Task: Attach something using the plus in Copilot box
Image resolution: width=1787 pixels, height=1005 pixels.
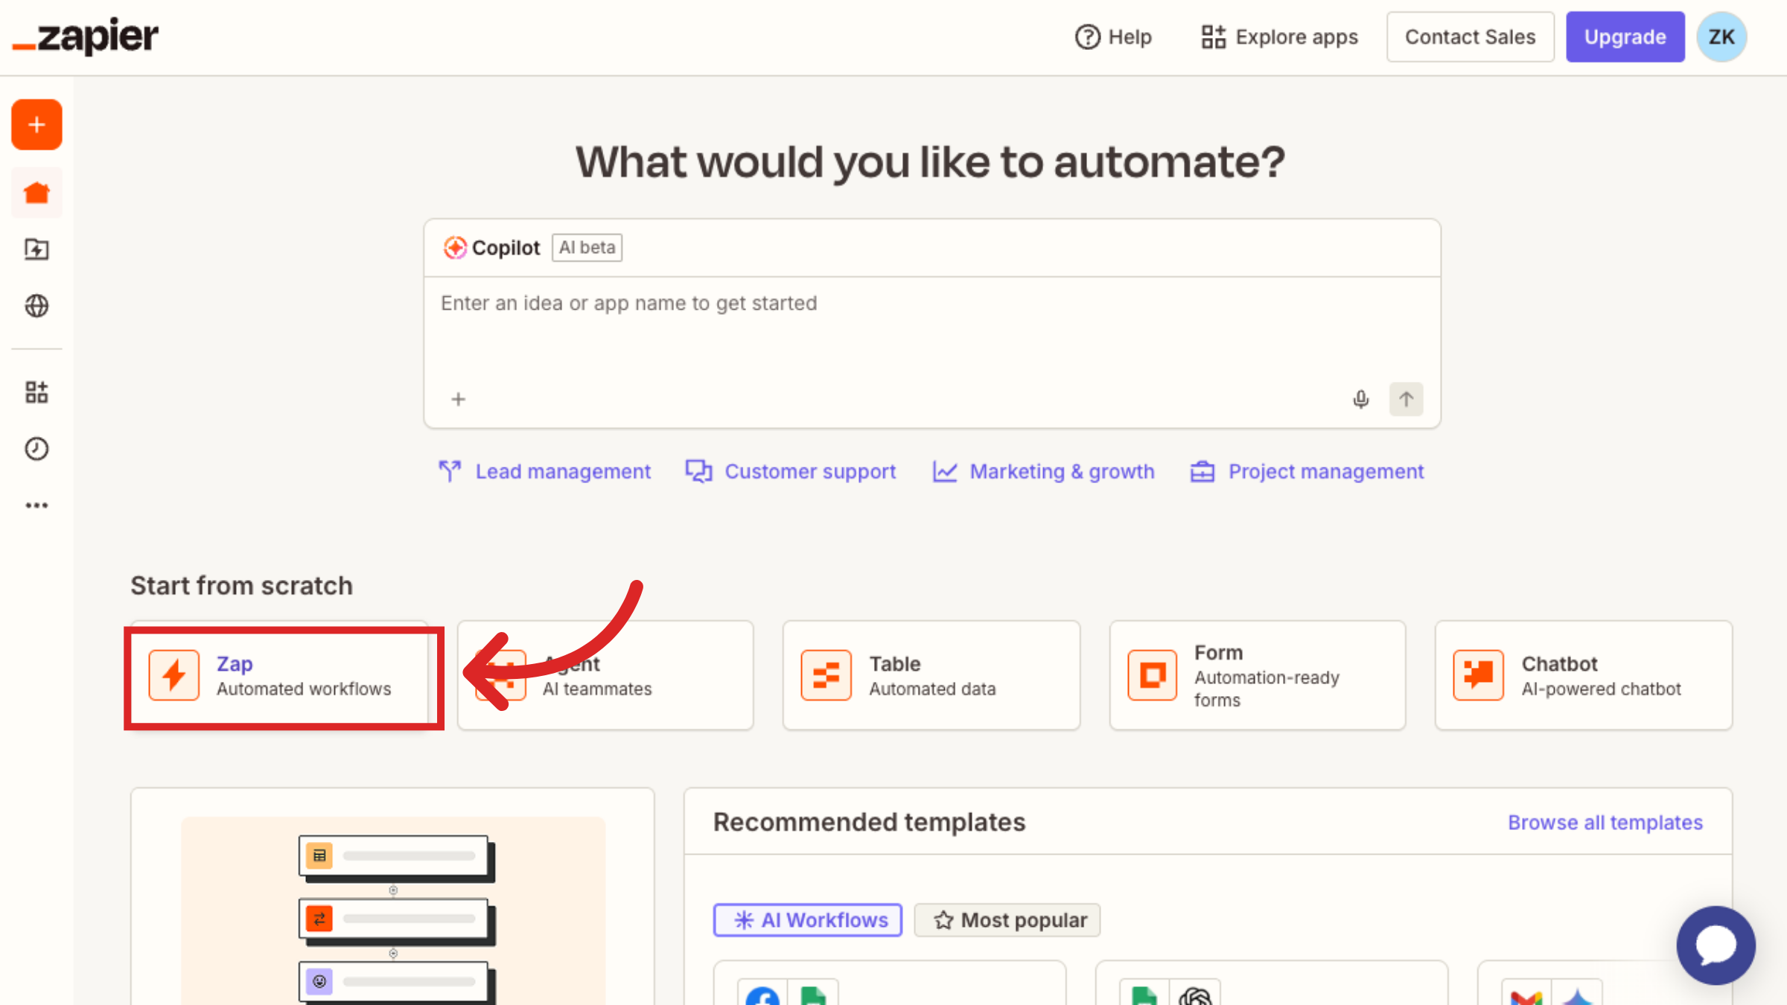Action: point(458,399)
